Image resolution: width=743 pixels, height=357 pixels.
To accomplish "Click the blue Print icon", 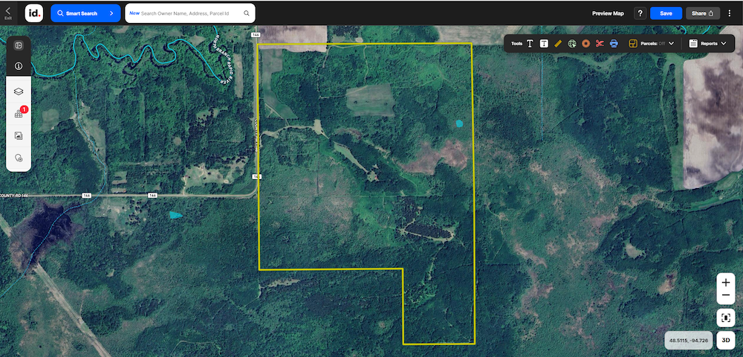I will [614, 44].
